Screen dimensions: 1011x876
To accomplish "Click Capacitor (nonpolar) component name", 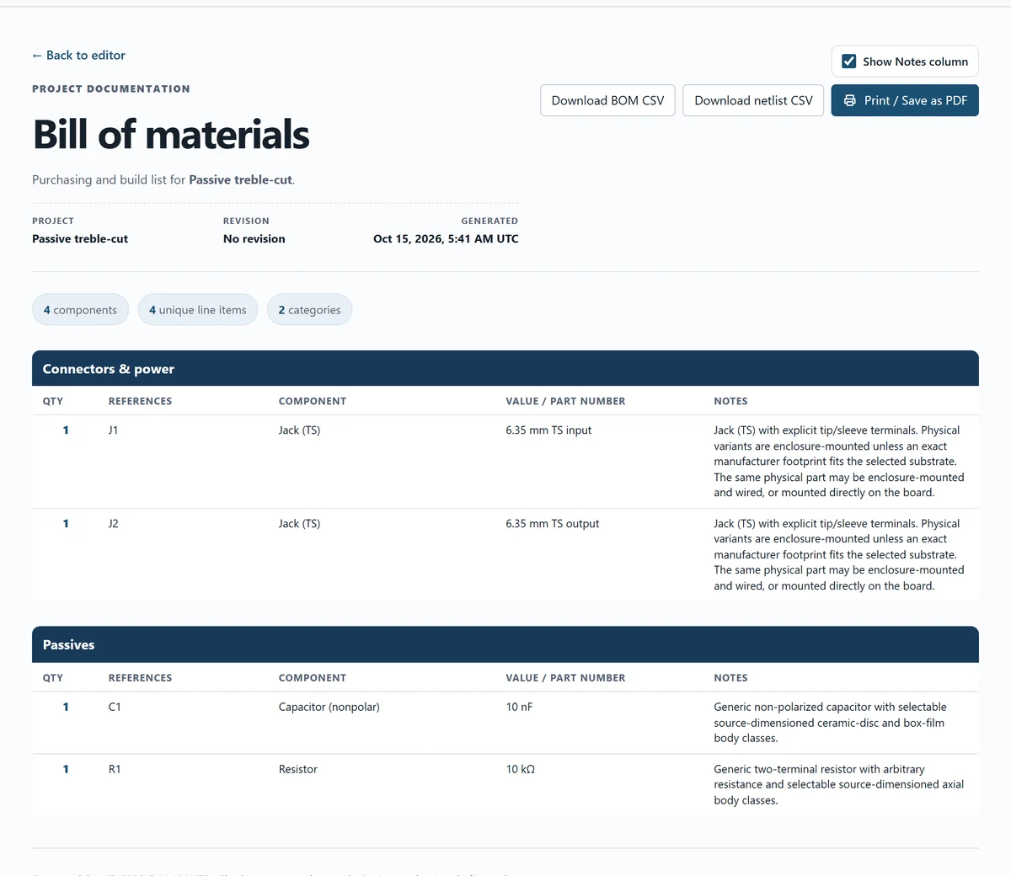I will pos(329,708).
